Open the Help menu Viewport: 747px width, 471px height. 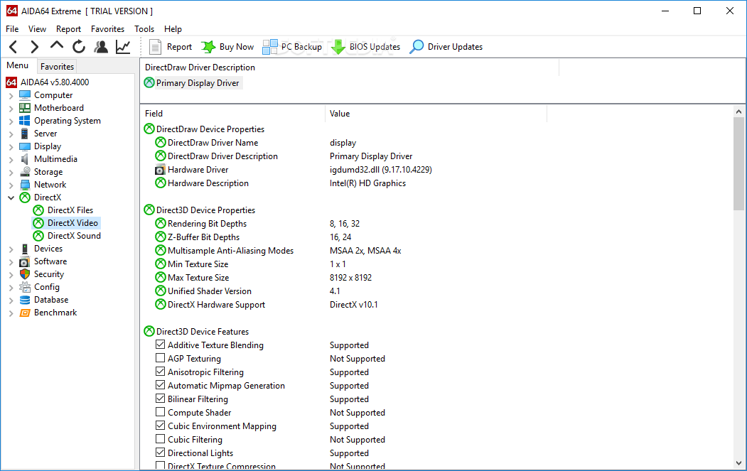coord(173,29)
